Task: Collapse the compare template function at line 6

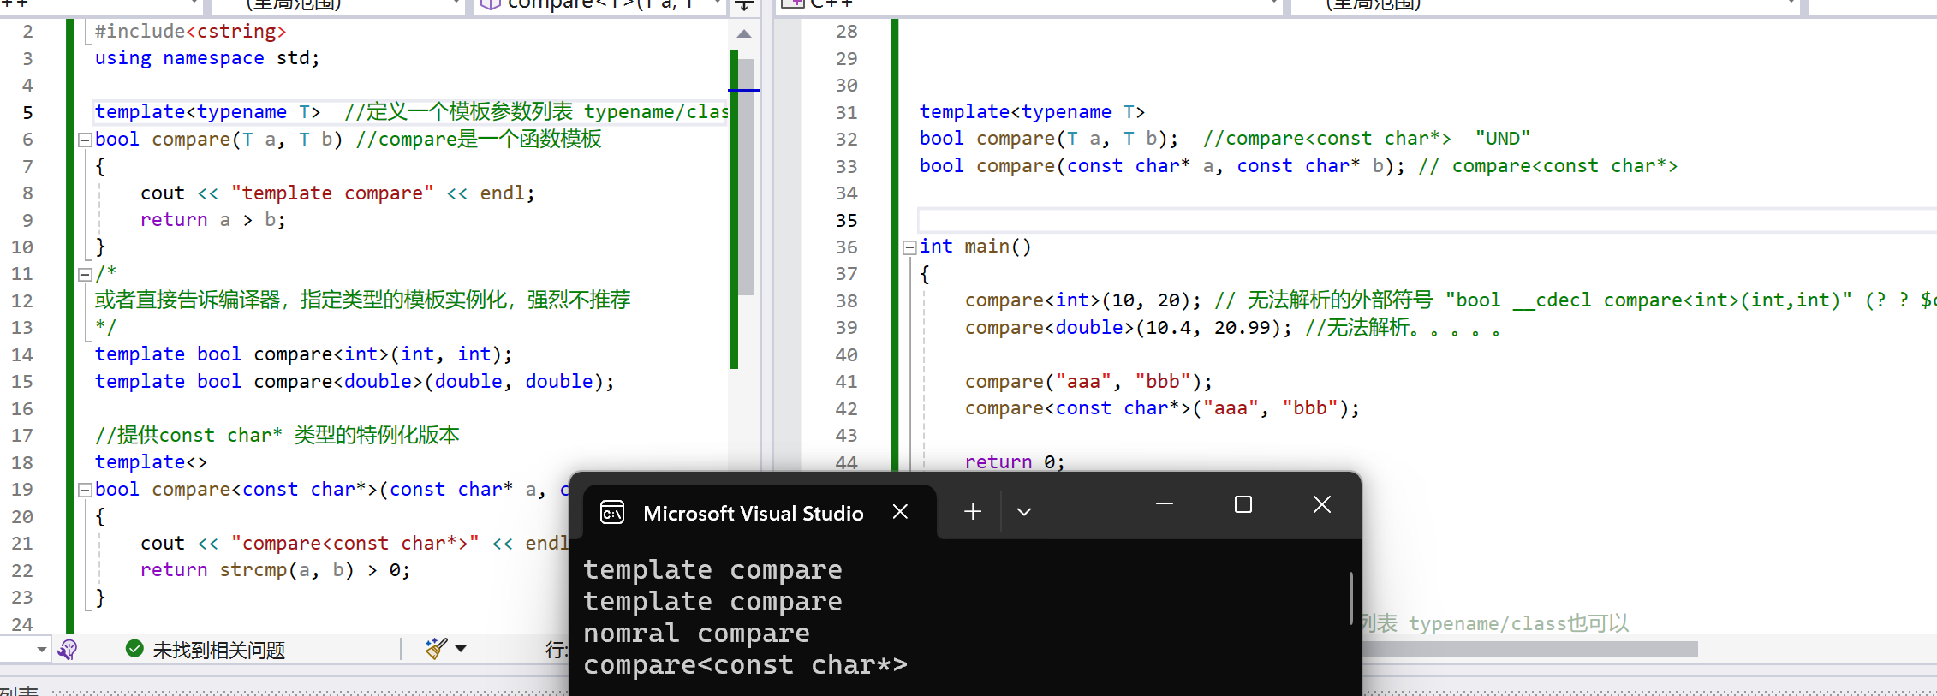Action: [x=85, y=140]
